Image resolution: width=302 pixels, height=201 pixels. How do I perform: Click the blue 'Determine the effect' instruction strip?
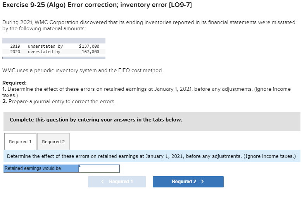coord(152,156)
